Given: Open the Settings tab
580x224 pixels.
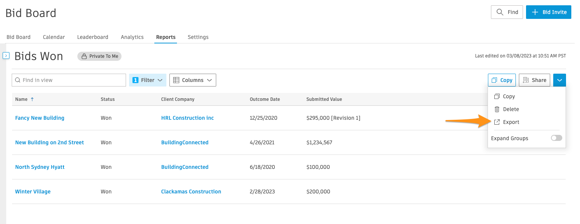Looking at the screenshot, I should (x=198, y=37).
